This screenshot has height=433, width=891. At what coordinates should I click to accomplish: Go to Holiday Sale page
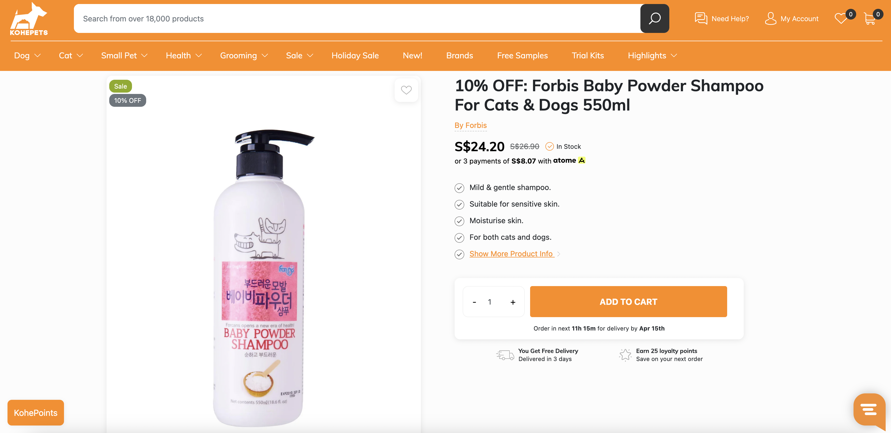tap(355, 56)
